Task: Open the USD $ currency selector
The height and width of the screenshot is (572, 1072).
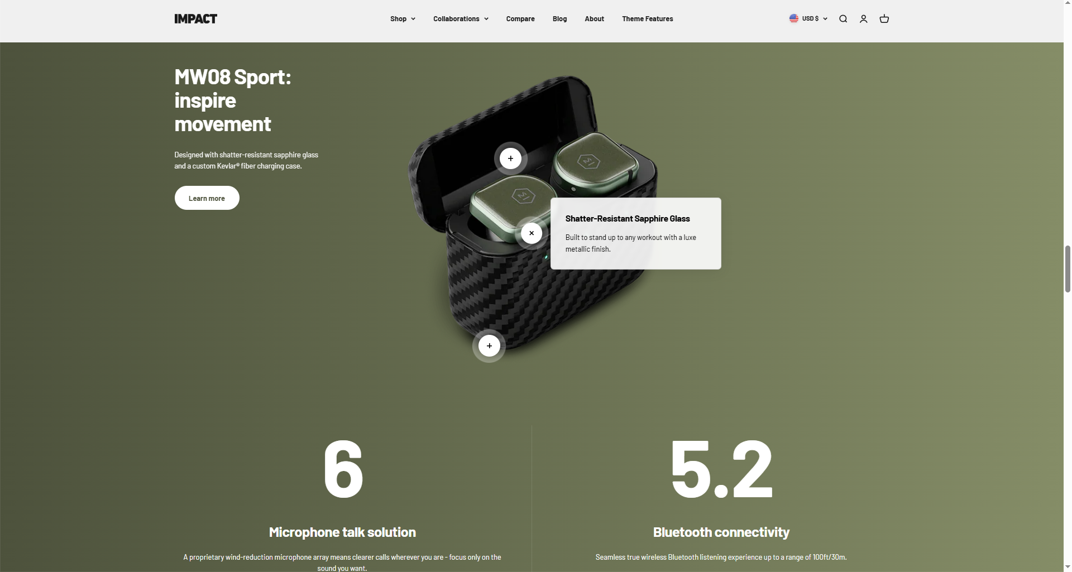Action: tap(808, 19)
